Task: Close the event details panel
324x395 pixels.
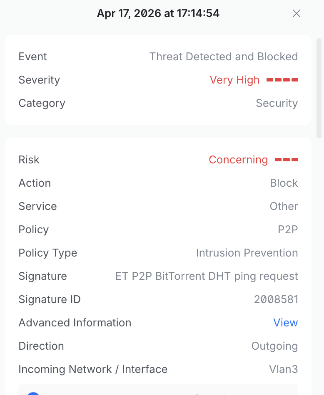Action: [297, 13]
